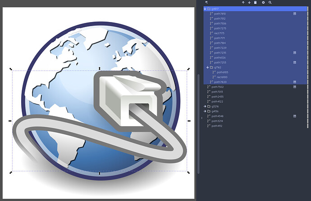Click the text label path7810
311x201 pixels.
pos(220,13)
